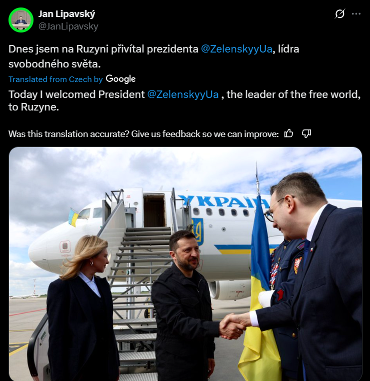Open @ZelenskyyUa mention in English translation

point(183,94)
